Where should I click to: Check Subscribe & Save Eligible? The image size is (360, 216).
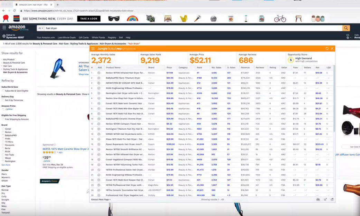pos(3,91)
